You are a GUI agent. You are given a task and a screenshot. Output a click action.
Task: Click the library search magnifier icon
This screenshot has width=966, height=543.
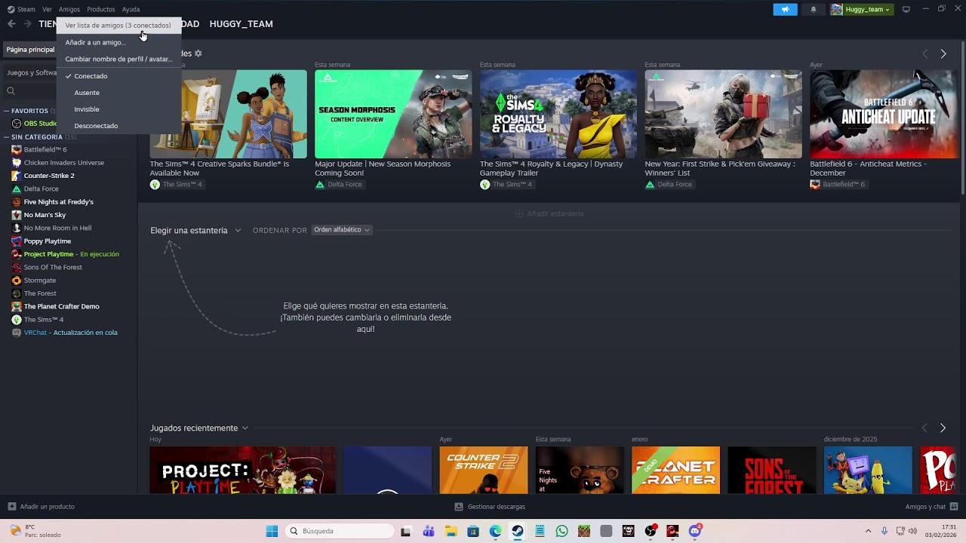[11, 91]
